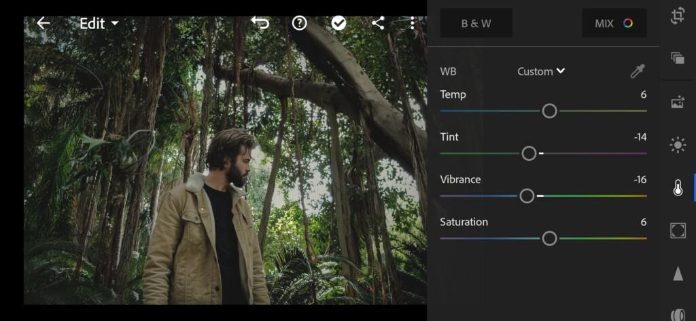Click the Temp label

[453, 94]
